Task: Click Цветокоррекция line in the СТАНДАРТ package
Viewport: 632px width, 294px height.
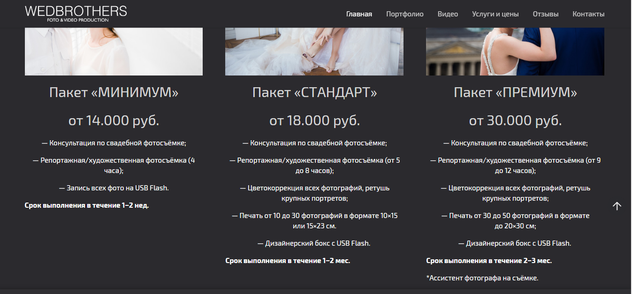Action: click(314, 193)
